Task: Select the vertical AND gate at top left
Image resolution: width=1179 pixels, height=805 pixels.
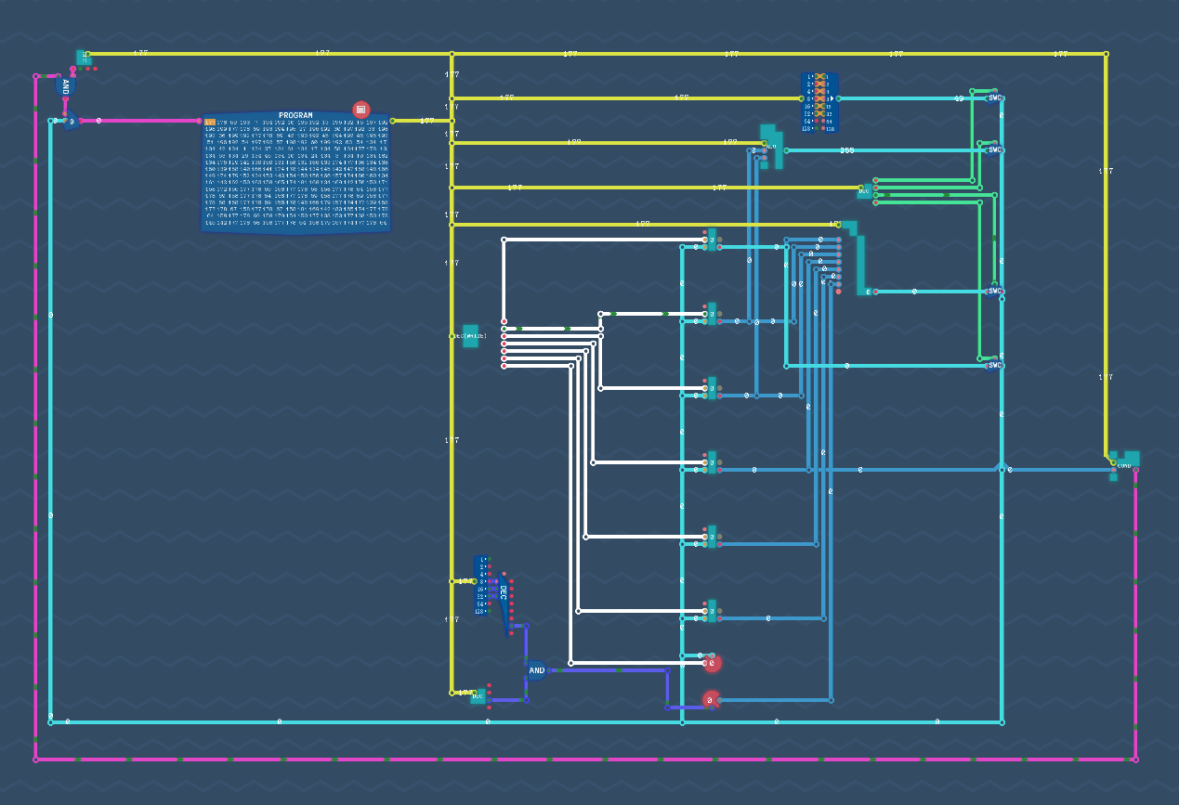Action: click(65, 87)
